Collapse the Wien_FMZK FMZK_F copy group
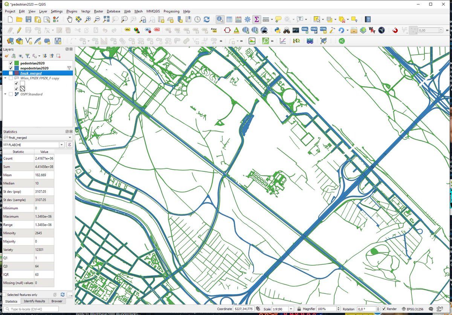This screenshot has width=452, height=315. click(x=5, y=78)
